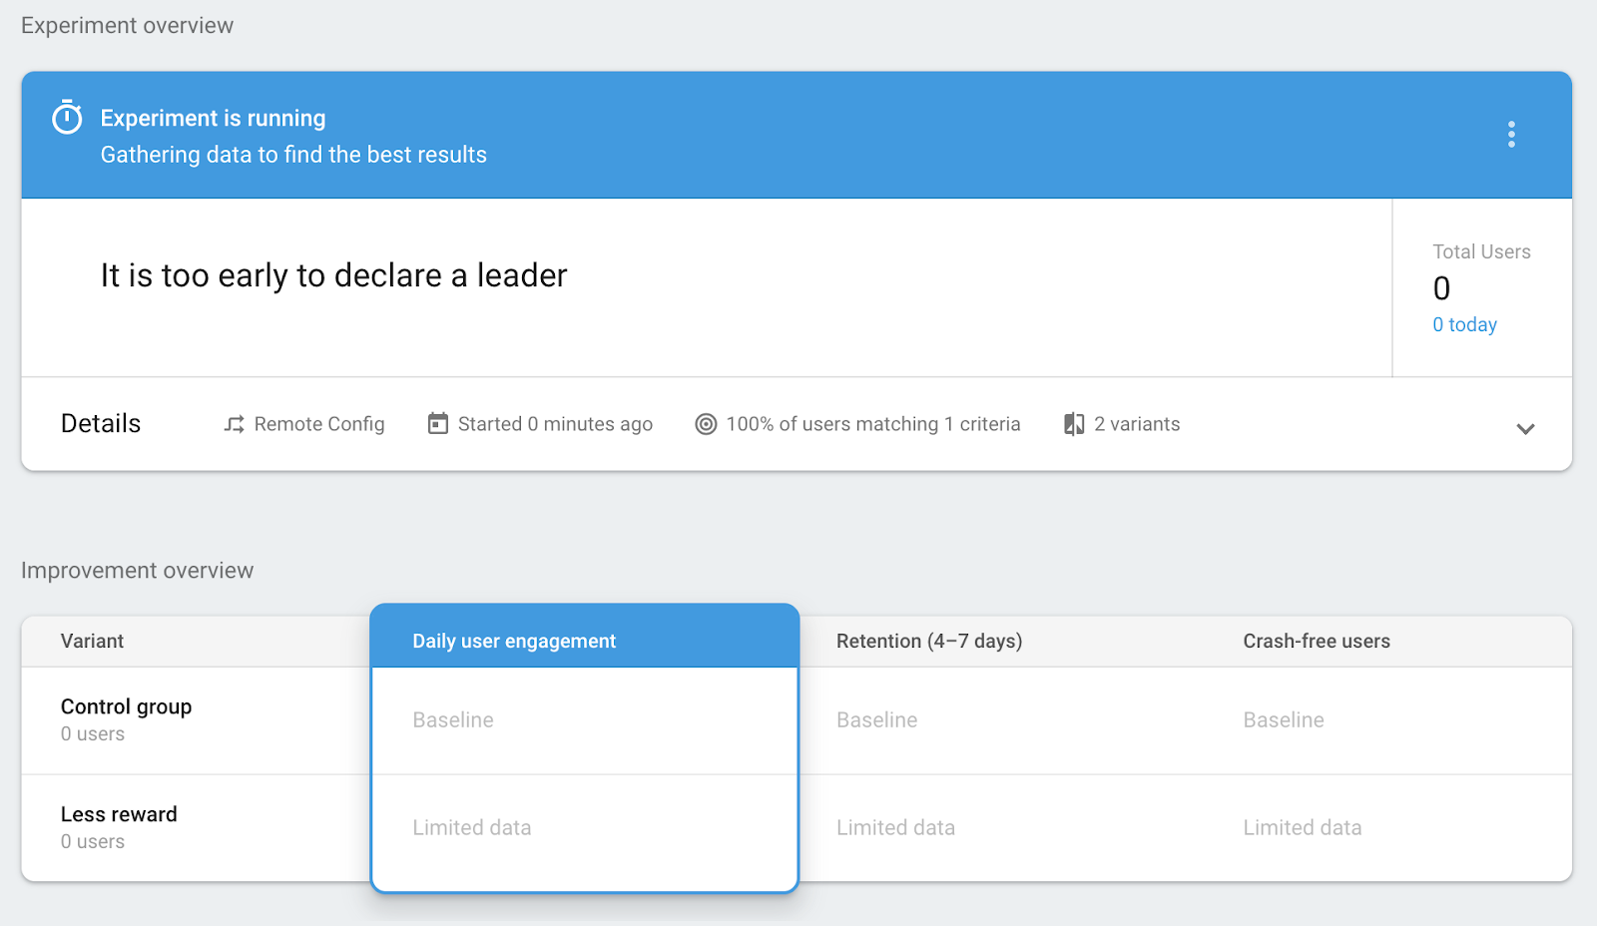Viewport: 1597px width, 926px height.
Task: Select the Daily user engagement column
Action: point(514,641)
